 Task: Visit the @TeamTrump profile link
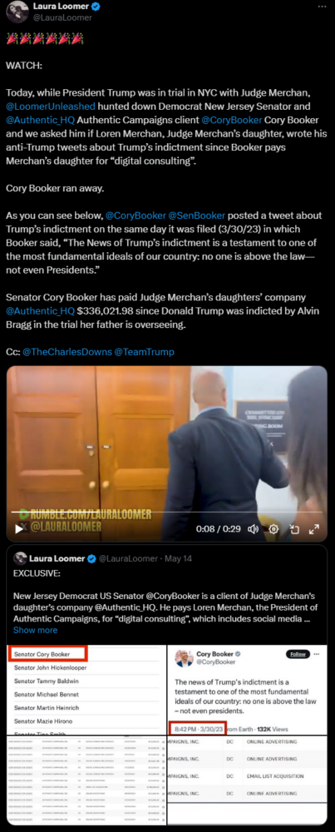(144, 352)
